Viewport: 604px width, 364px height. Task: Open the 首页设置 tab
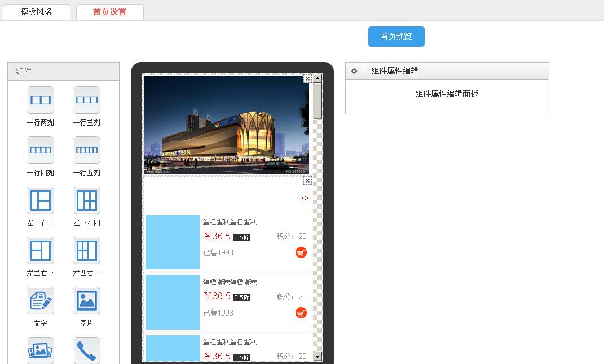click(x=109, y=12)
